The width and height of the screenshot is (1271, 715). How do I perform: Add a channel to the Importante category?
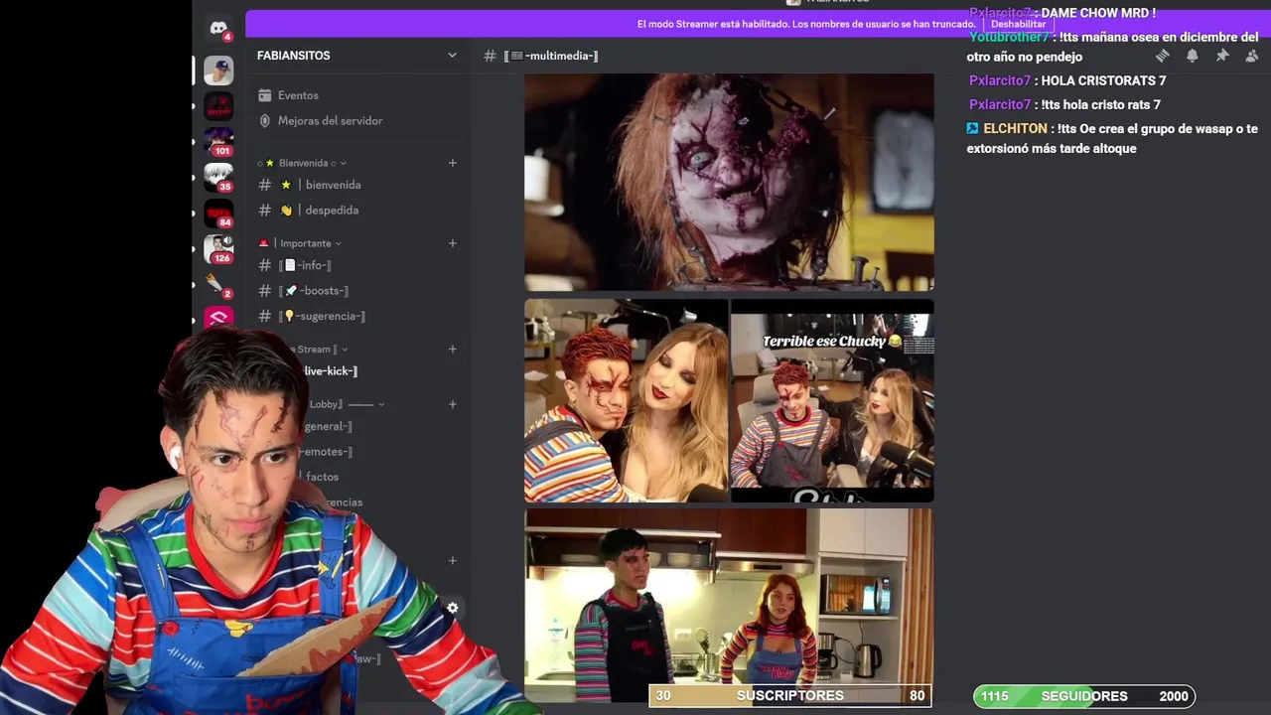[x=453, y=243]
